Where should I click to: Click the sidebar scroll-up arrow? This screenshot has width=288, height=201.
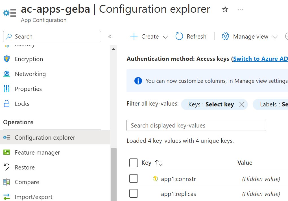114,49
